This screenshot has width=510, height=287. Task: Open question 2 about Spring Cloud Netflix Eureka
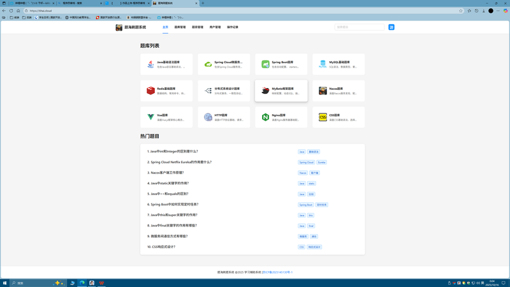click(x=179, y=162)
